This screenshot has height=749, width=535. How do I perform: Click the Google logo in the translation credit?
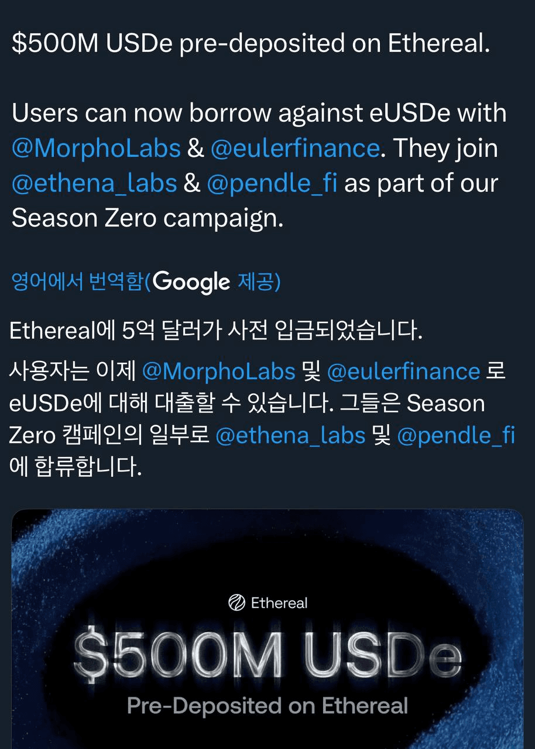coord(192,282)
